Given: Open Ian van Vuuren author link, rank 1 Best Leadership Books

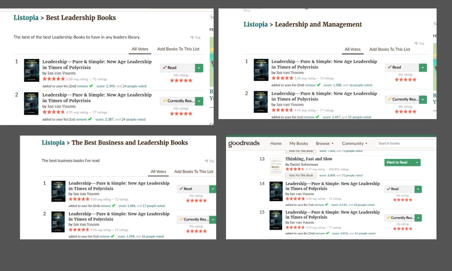Looking at the screenshot, I should 61,73.
